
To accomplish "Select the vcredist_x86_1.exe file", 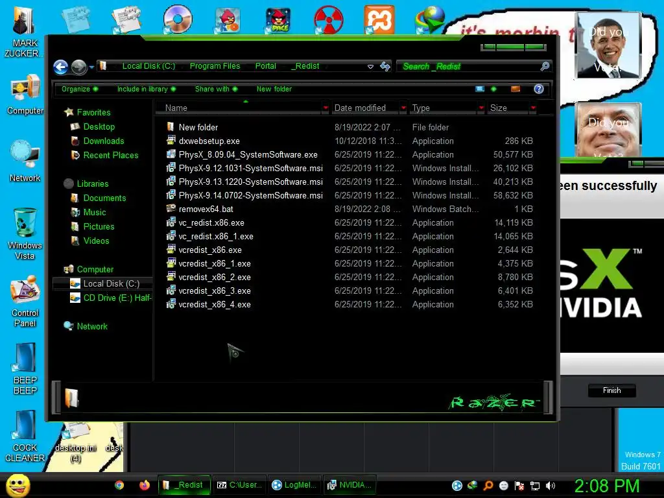I will (x=214, y=263).
